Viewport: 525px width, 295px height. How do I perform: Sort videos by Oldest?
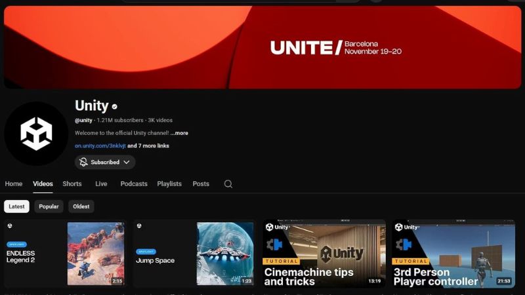click(81, 206)
